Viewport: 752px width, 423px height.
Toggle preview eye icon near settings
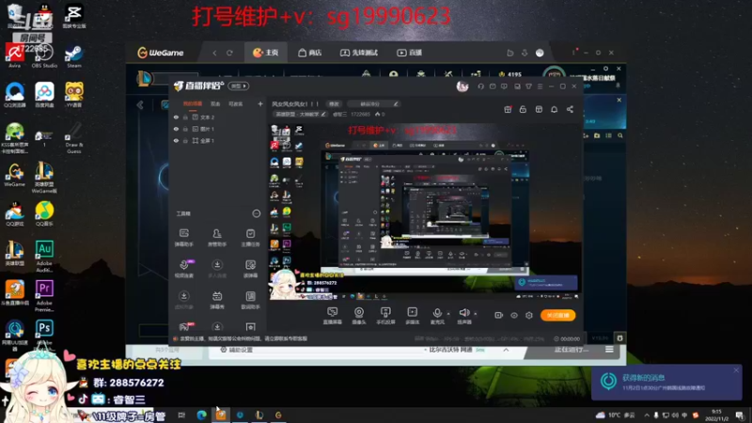513,315
